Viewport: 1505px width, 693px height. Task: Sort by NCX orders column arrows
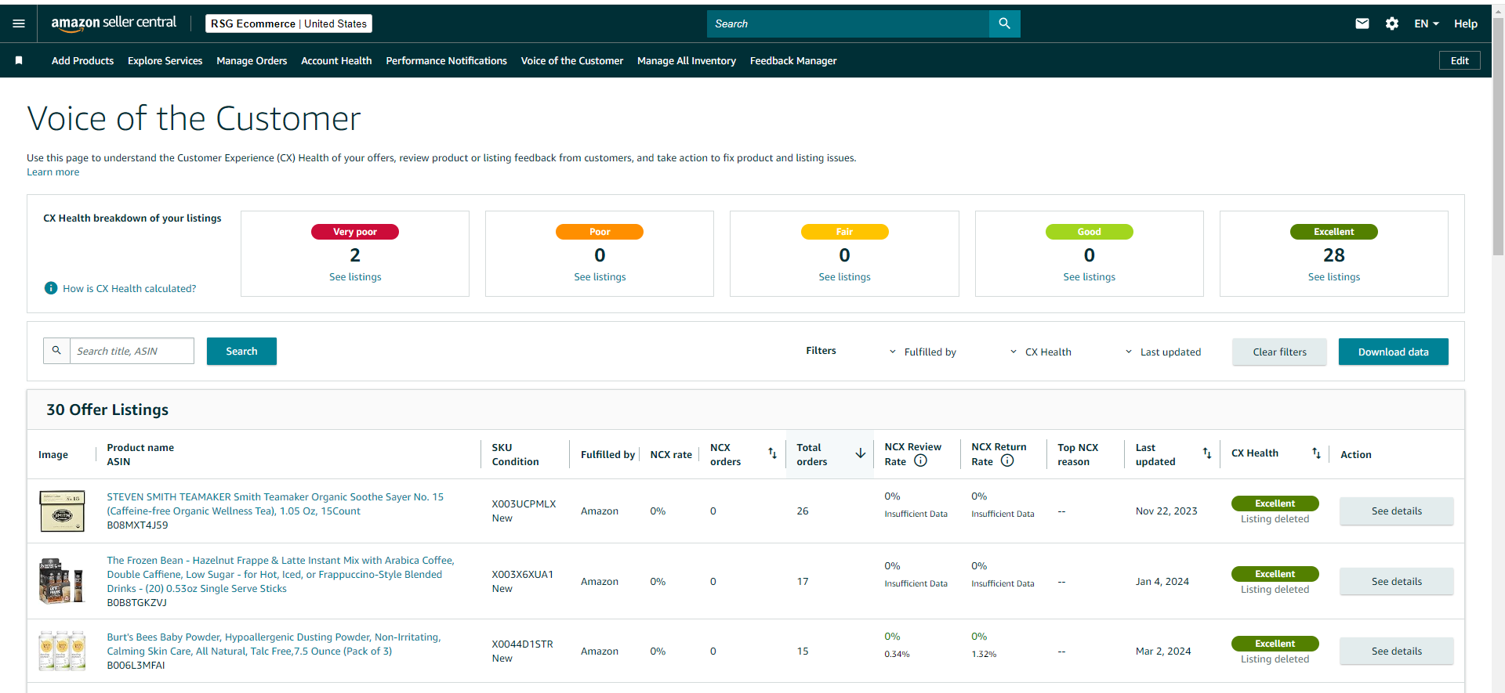[772, 453]
